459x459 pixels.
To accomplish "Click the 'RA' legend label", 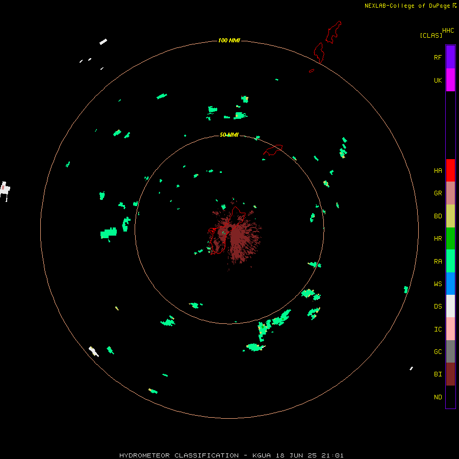I will [438, 261].
